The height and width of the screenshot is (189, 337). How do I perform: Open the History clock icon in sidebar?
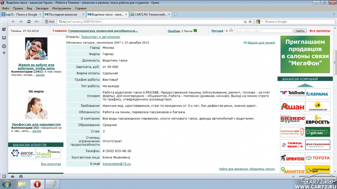click(4, 46)
